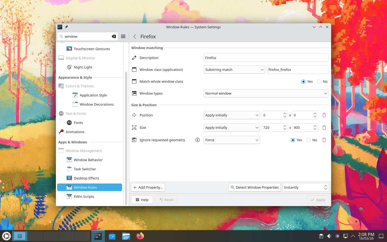
Task: Click the firefox_firefox window class field
Action: (x=298, y=70)
